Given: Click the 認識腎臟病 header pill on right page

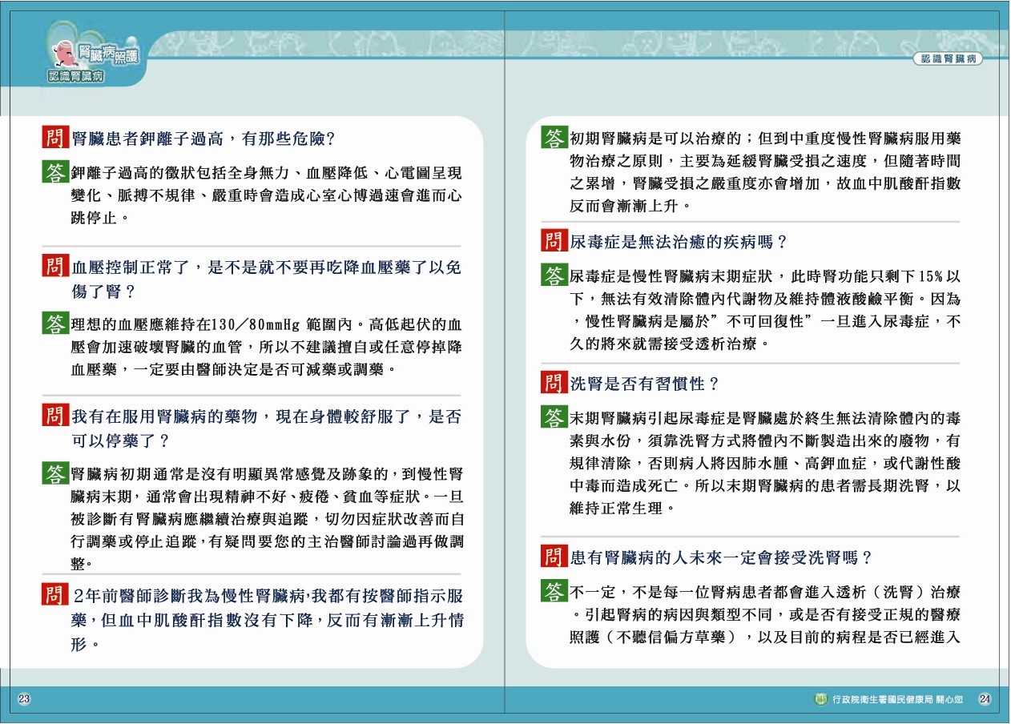Looking at the screenshot, I should click(948, 59).
